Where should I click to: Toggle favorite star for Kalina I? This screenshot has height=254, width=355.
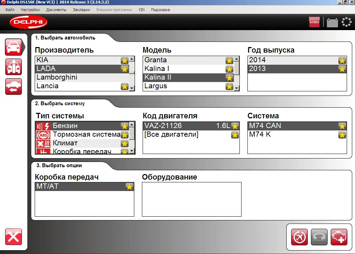229,69
